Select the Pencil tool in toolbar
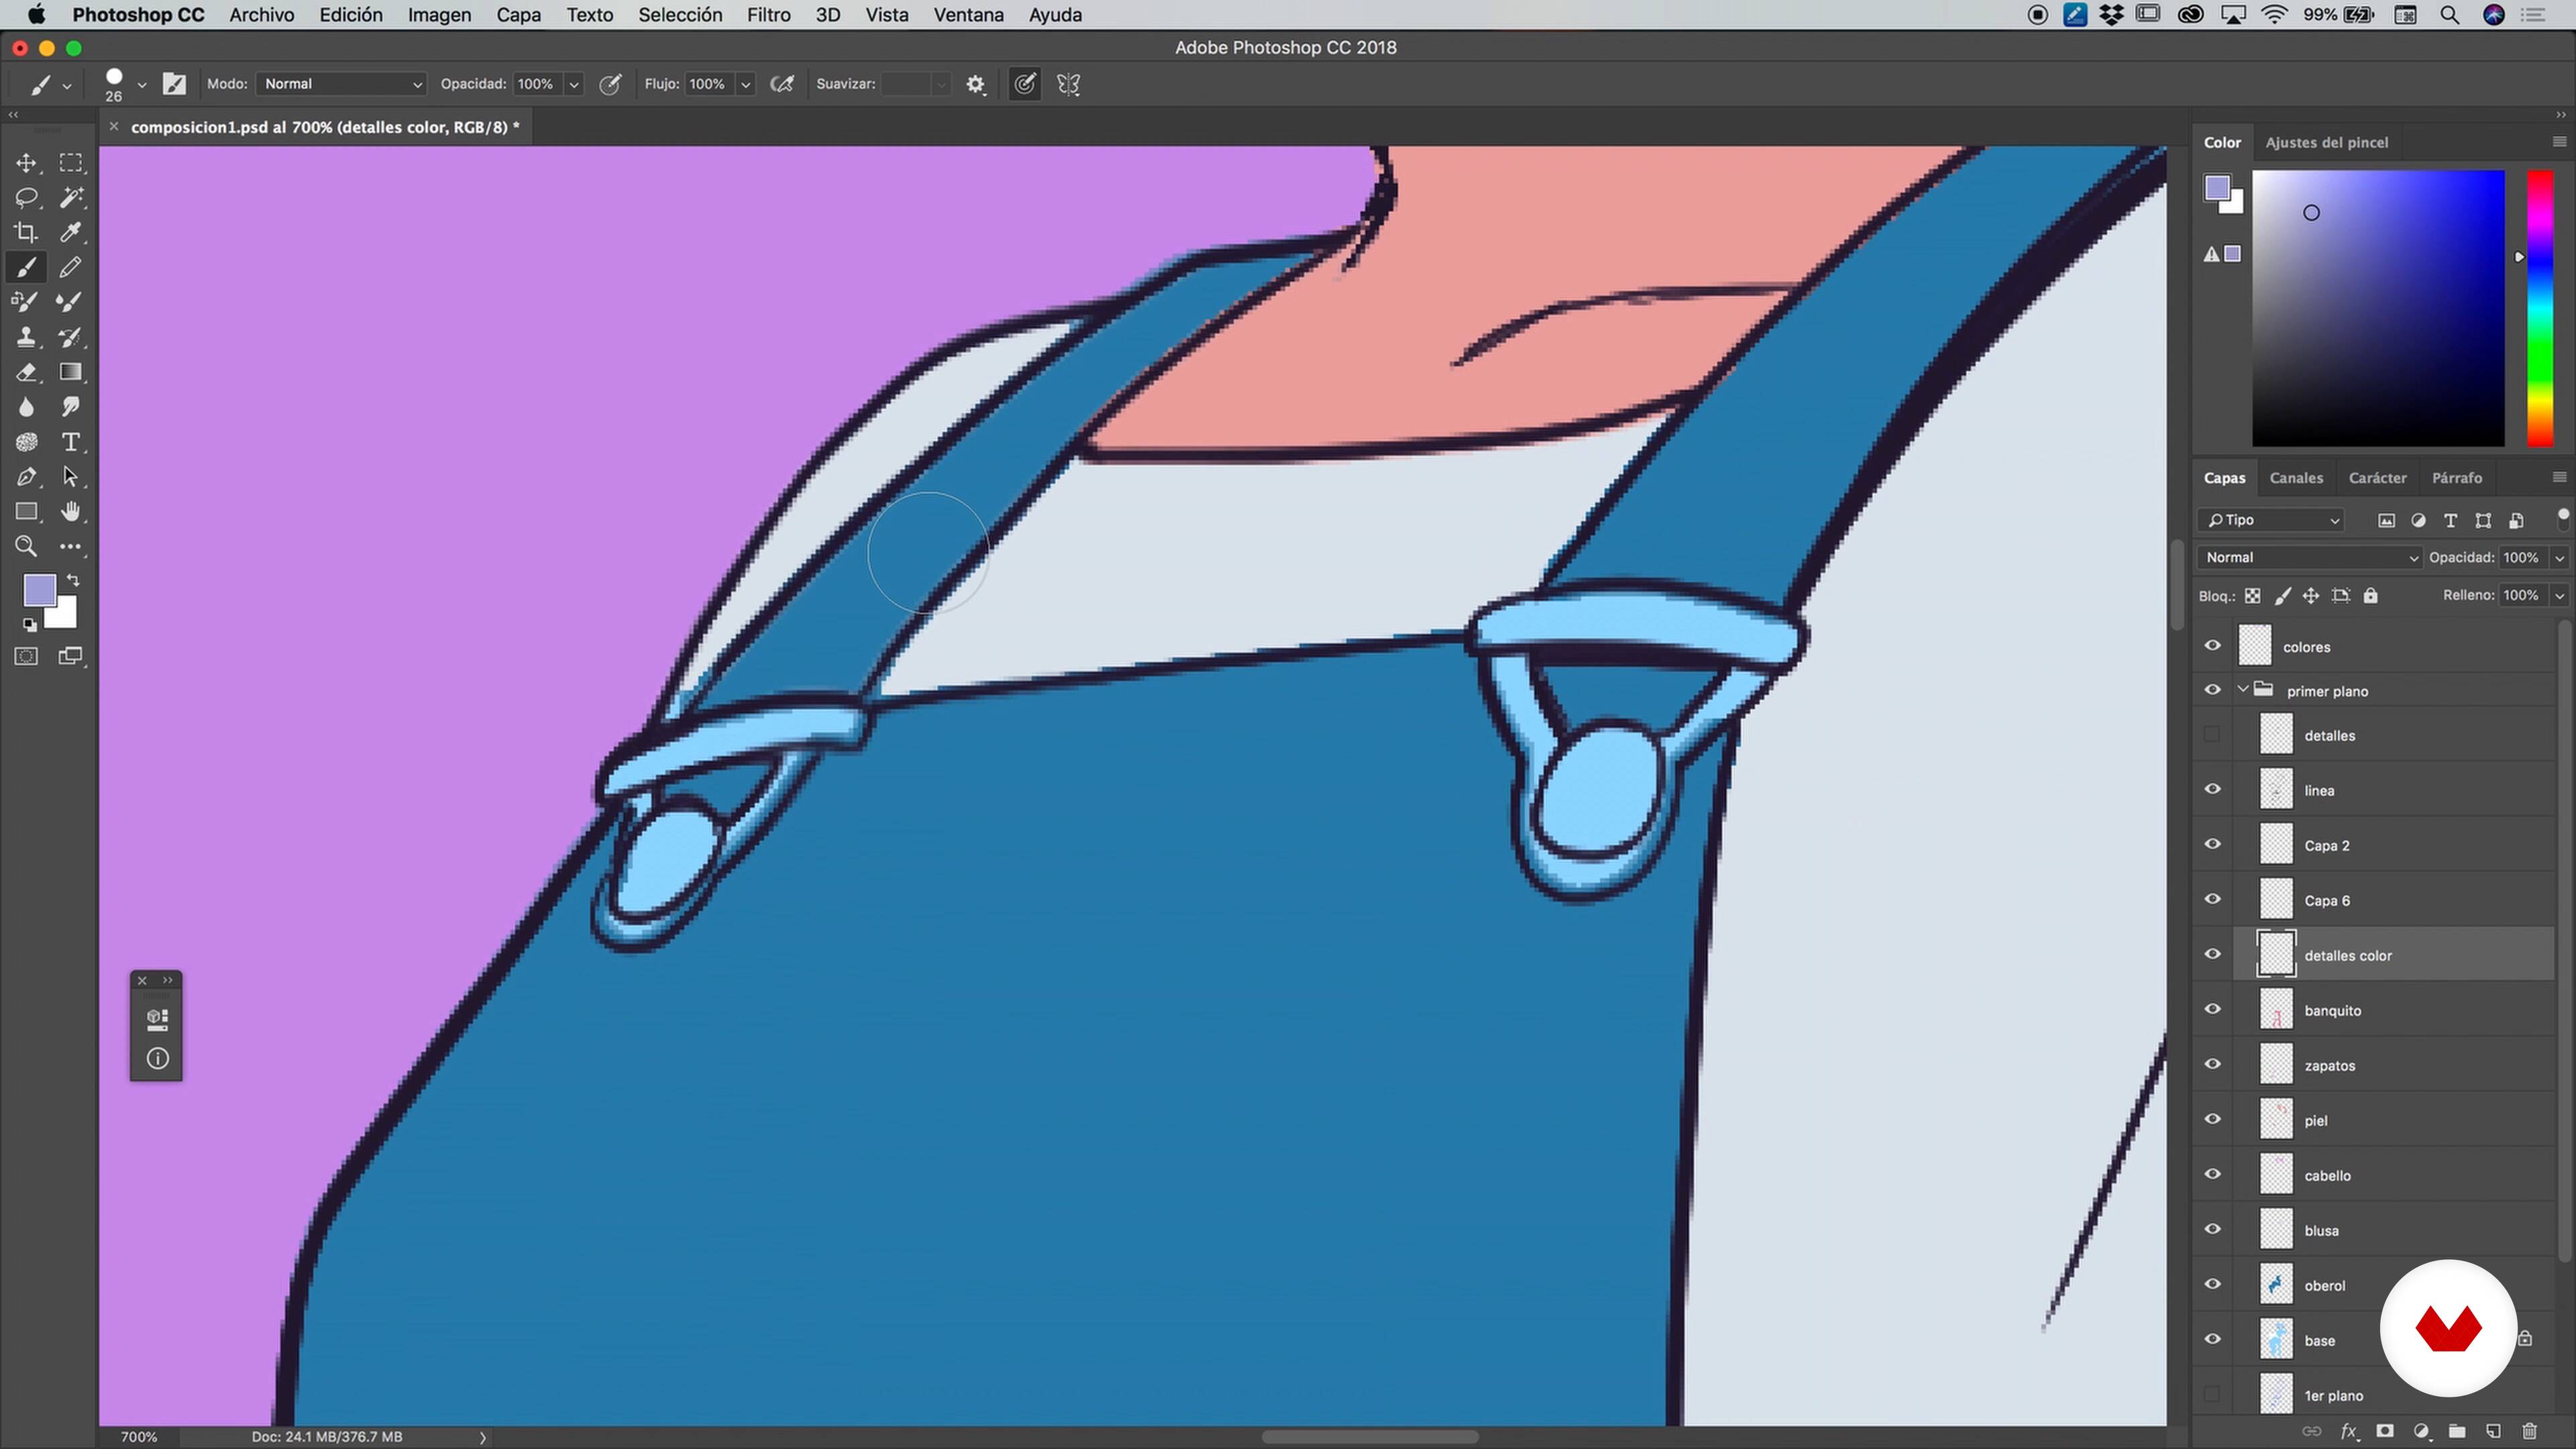 click(70, 268)
